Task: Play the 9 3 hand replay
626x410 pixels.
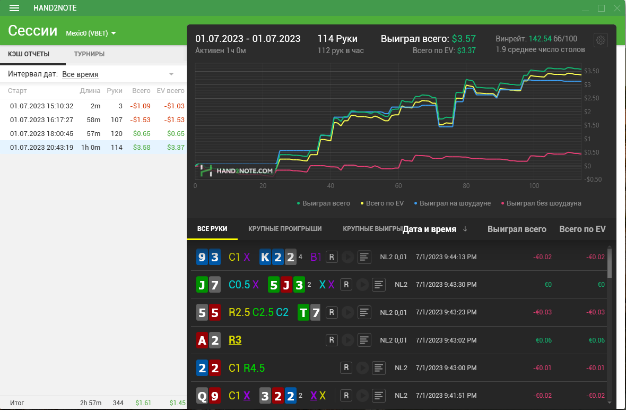Action: pyautogui.click(x=347, y=257)
